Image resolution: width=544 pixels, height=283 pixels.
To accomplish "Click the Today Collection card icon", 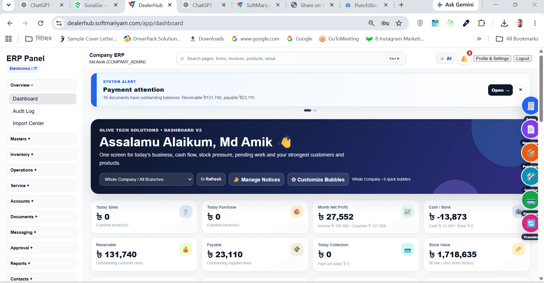I will click(408, 249).
